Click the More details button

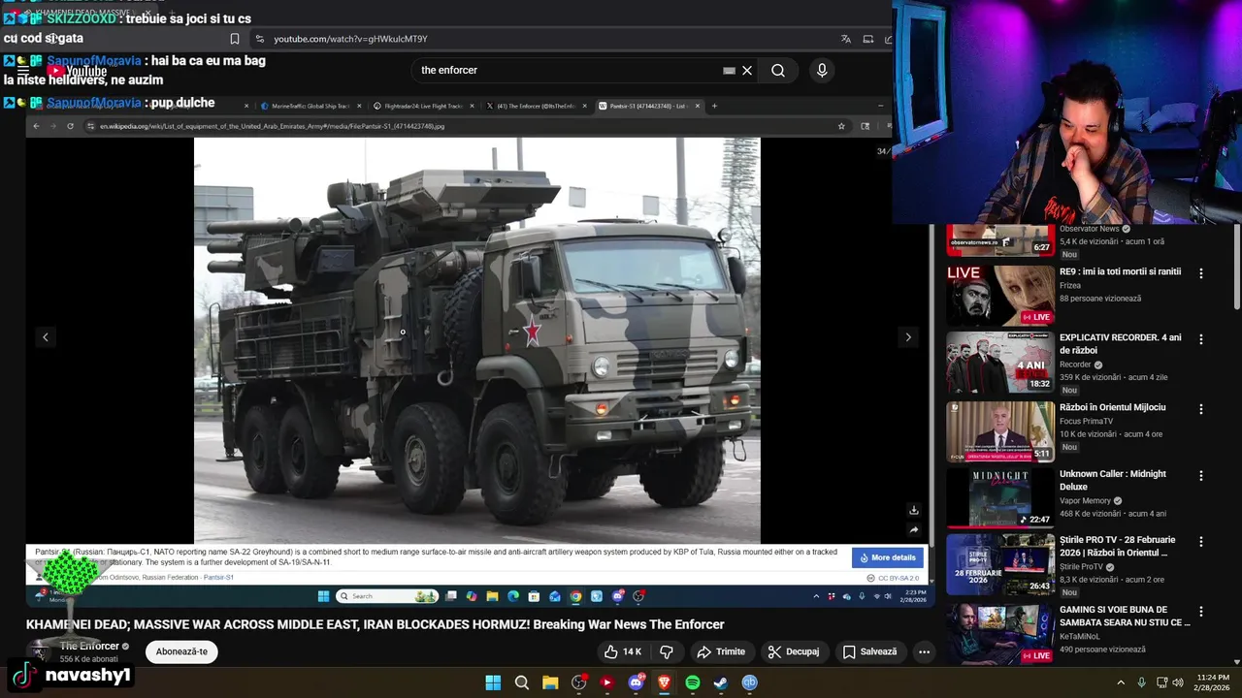[888, 557]
